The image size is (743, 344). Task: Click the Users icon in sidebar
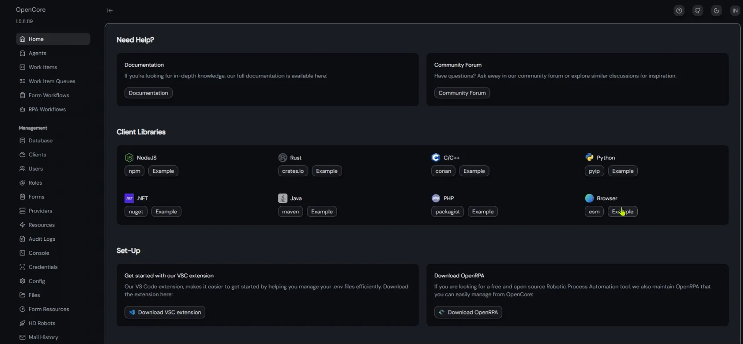pos(23,169)
